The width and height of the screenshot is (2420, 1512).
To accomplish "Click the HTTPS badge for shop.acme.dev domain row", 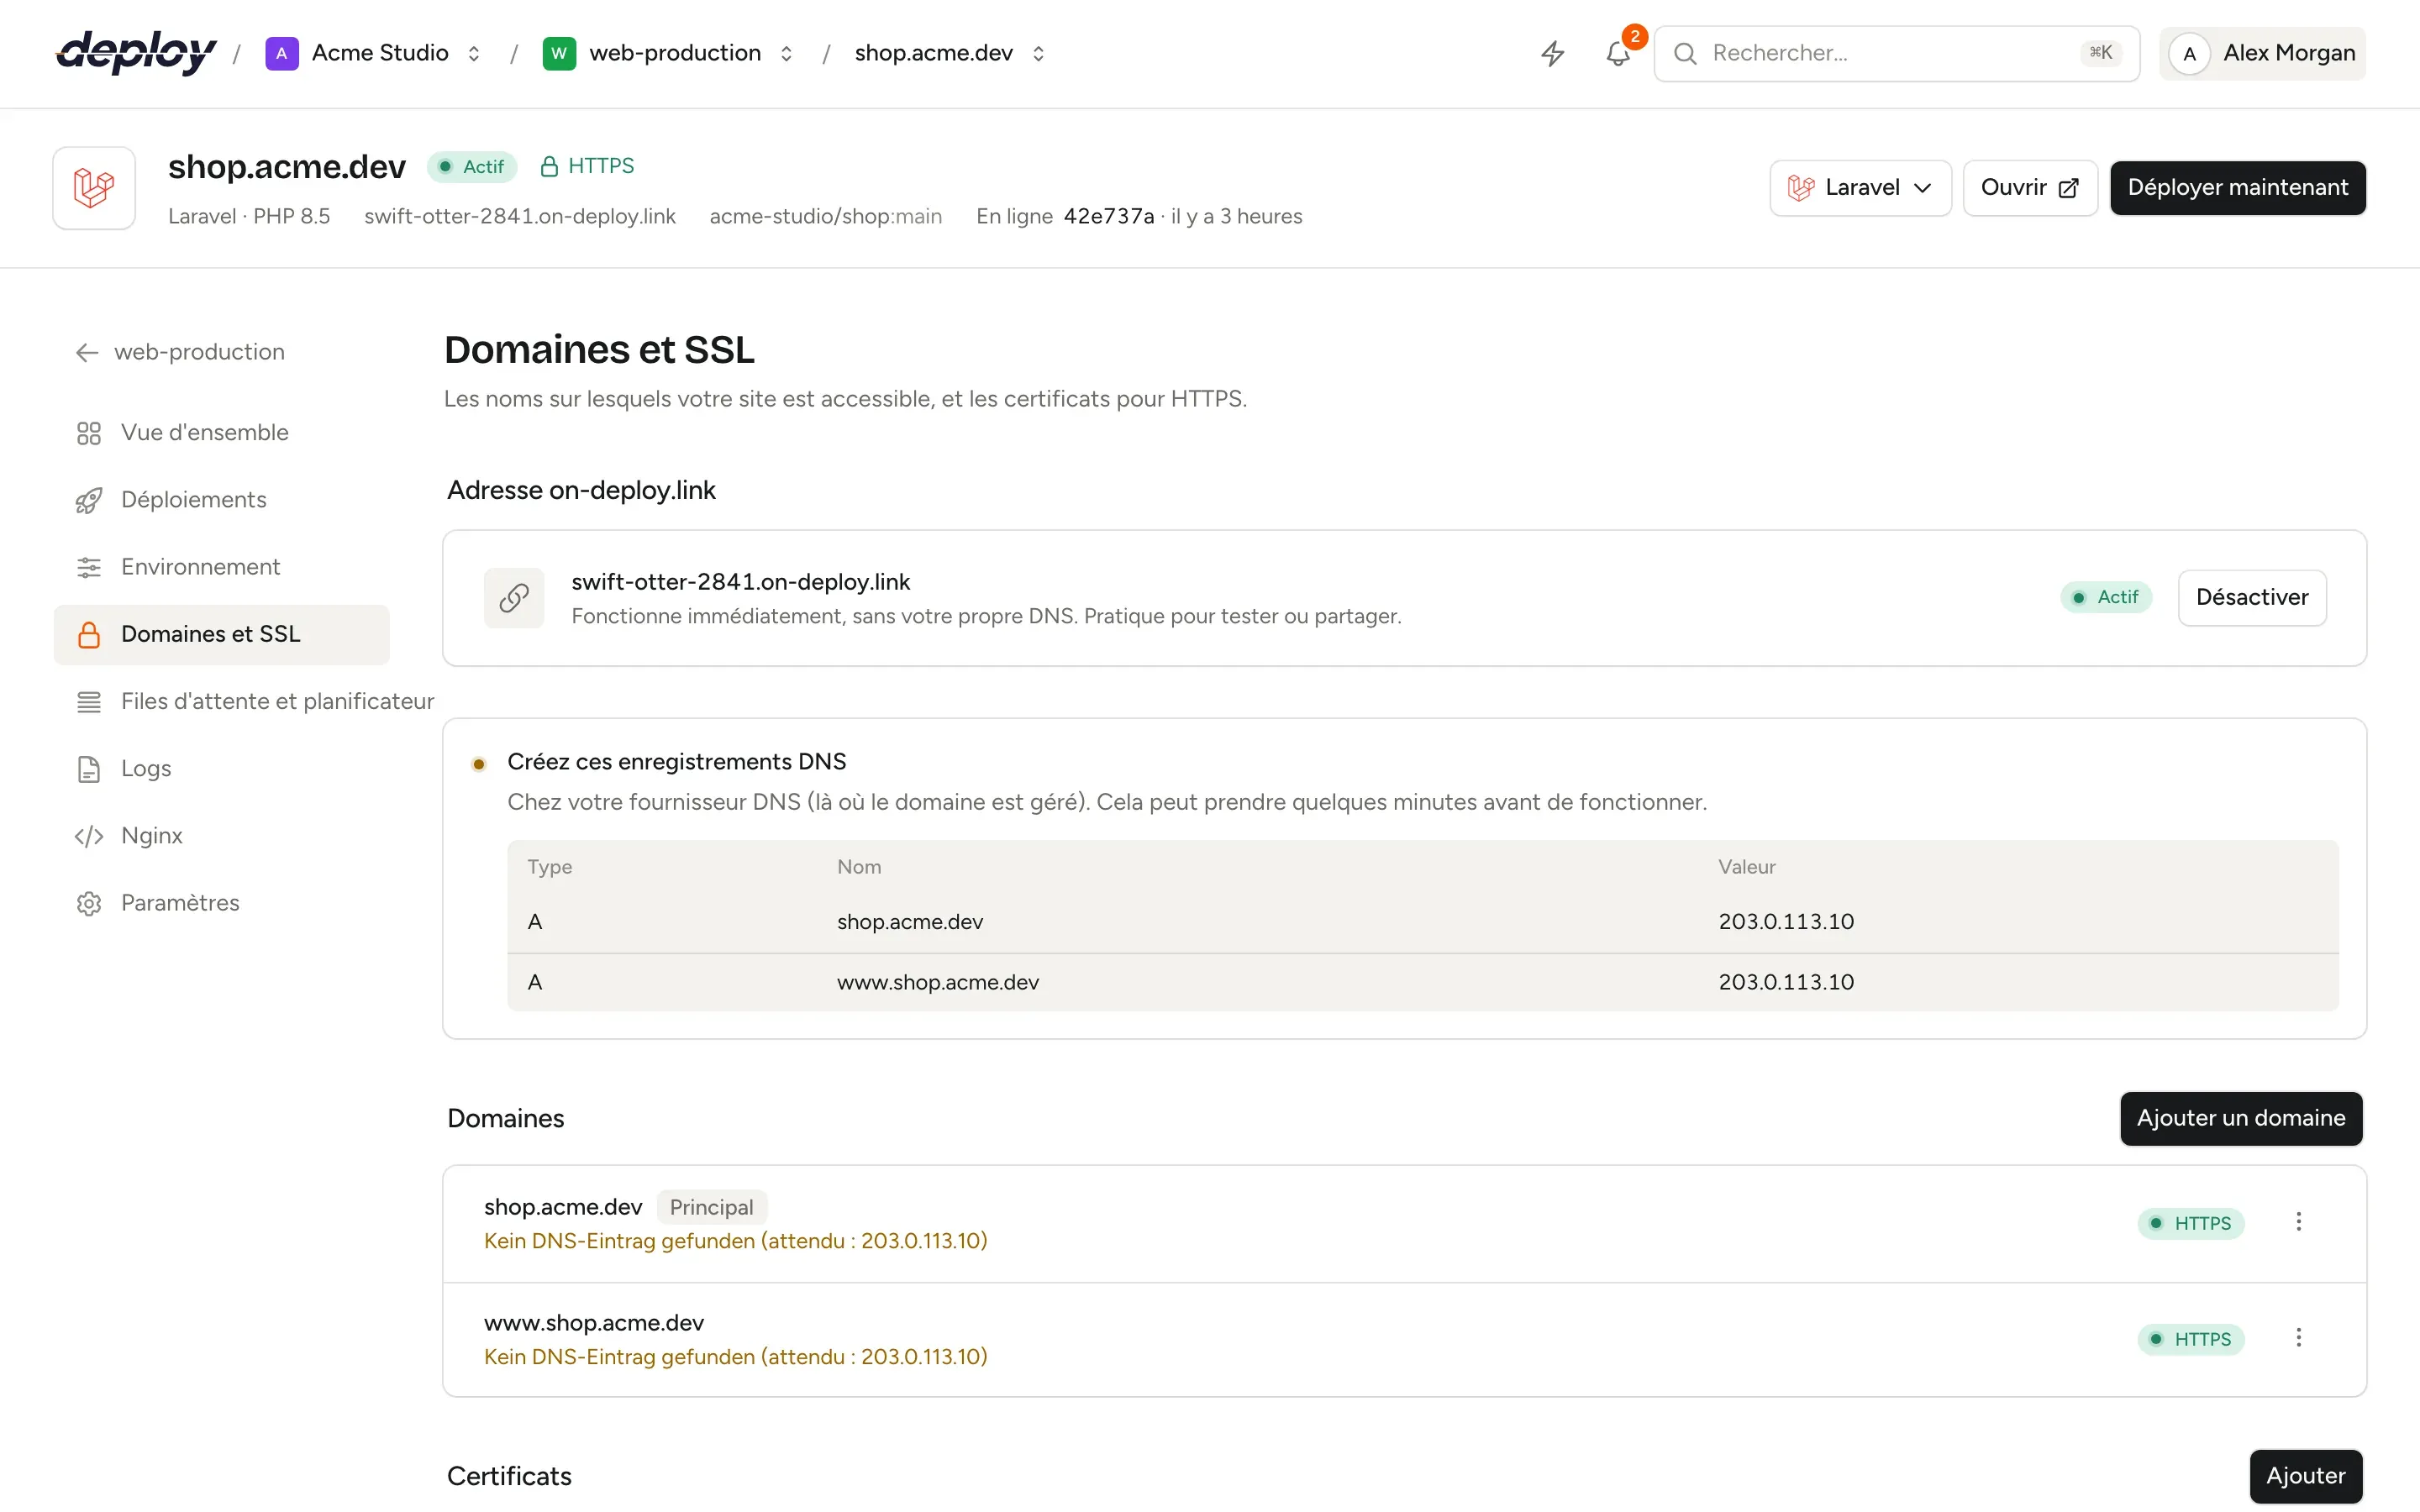I will pyautogui.click(x=2190, y=1223).
